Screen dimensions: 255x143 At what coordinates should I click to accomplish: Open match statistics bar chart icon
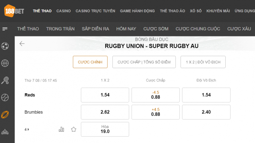click(x=61, y=129)
